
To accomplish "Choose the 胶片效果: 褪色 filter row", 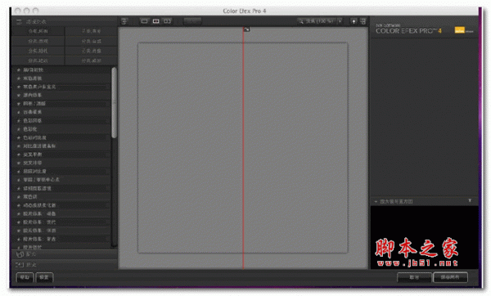I will point(61,213).
